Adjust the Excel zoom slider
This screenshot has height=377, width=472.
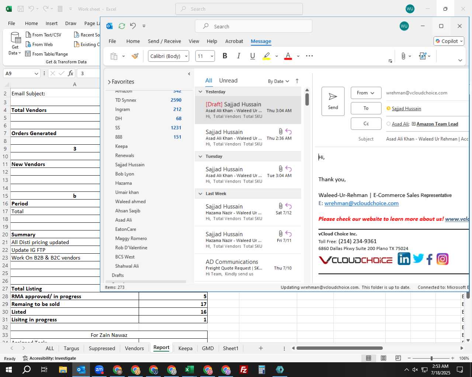[431, 358]
